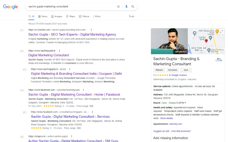This screenshot has height=142, width=228.
Task: Clear the search box with X icon
Action: tap(118, 7)
